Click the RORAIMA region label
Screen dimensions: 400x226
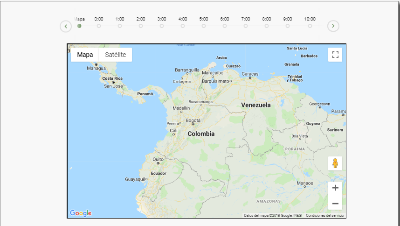295,149
